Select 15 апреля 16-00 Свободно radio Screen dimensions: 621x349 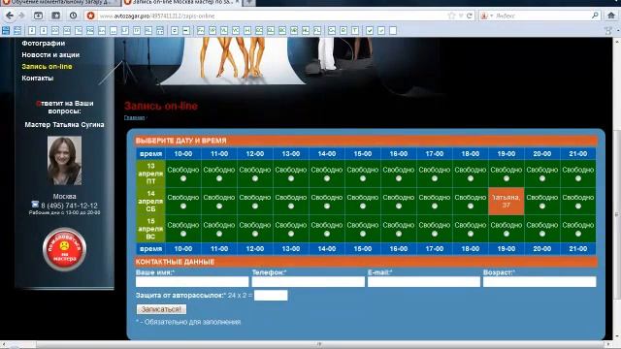pos(399,234)
